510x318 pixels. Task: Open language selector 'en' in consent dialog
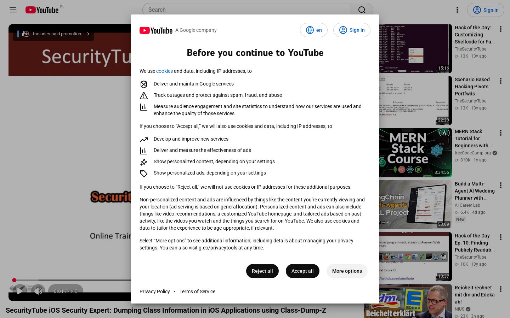point(314,30)
